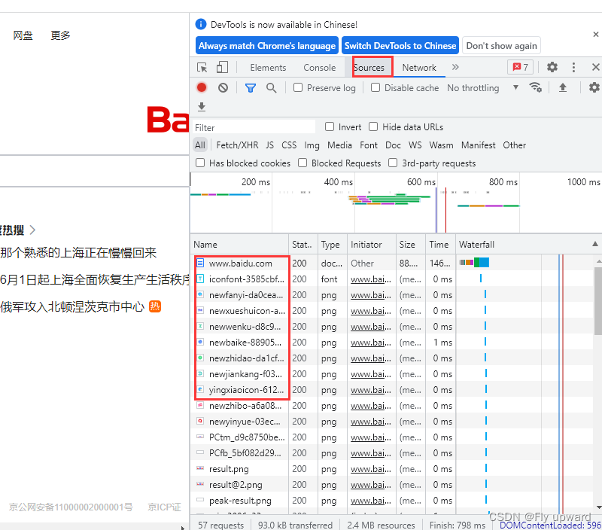Click the request list vertical scrollbar
Viewport: 602px width, 530px height.
click(597, 301)
